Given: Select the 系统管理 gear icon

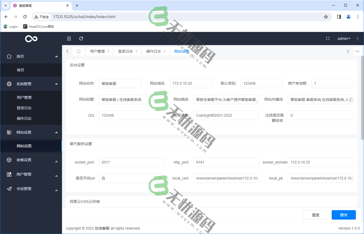Looking at the screenshot, I should click(x=9, y=84).
